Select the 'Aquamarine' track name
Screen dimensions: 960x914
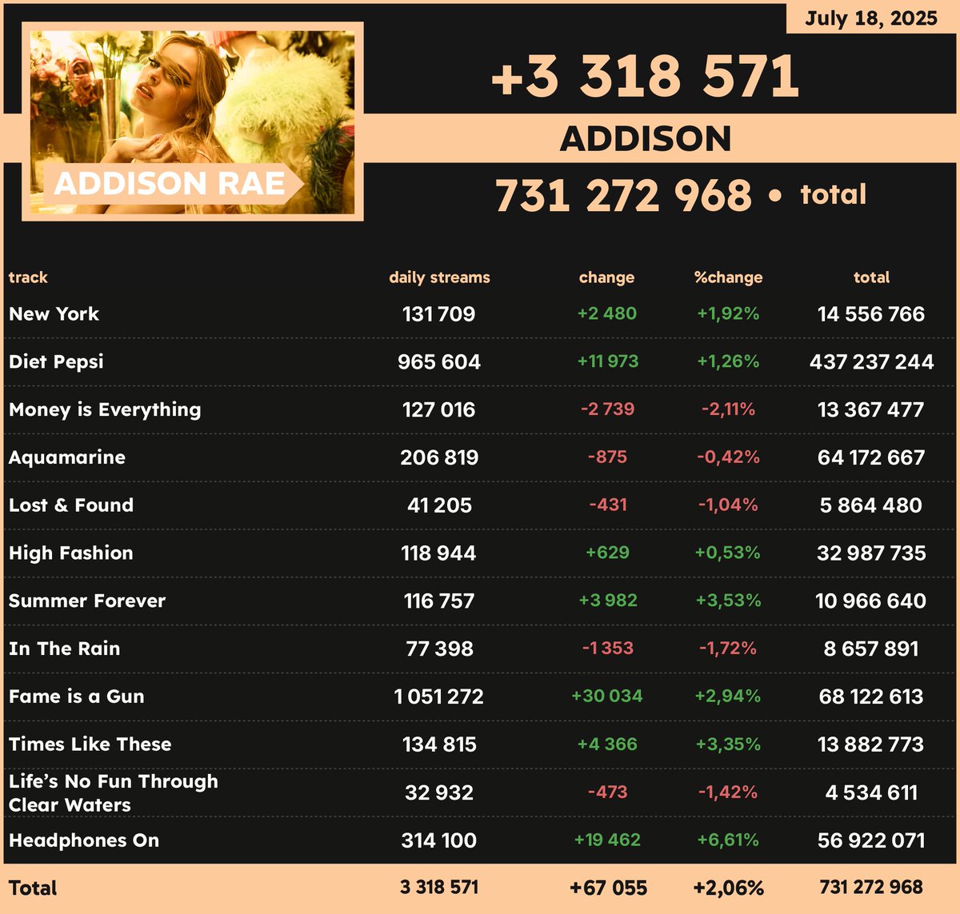67,457
